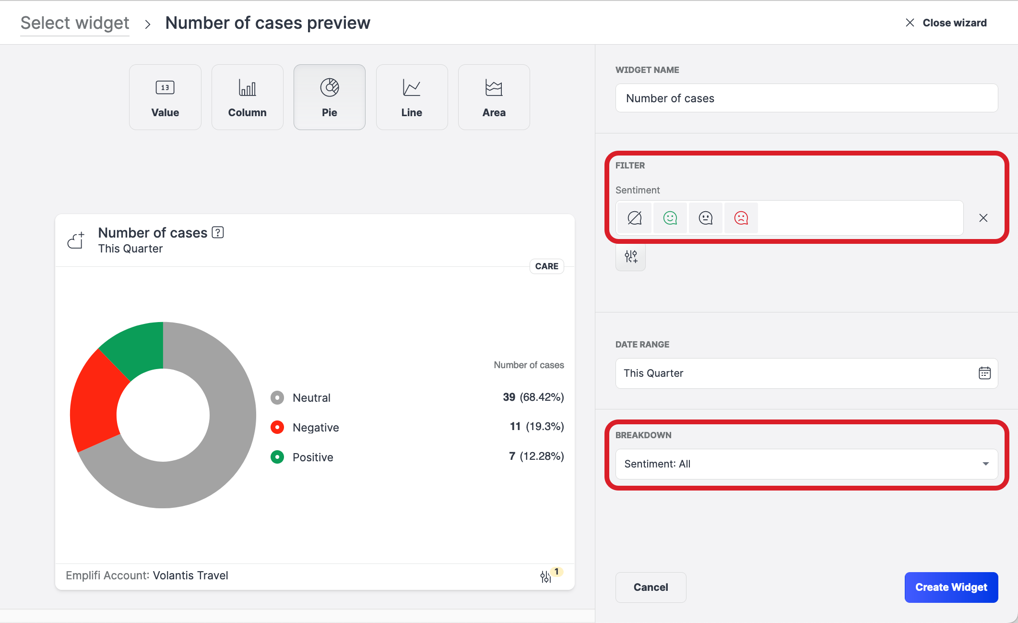Screen dimensions: 1018x623
Task: Open the calendar icon in date range
Action: (x=984, y=373)
